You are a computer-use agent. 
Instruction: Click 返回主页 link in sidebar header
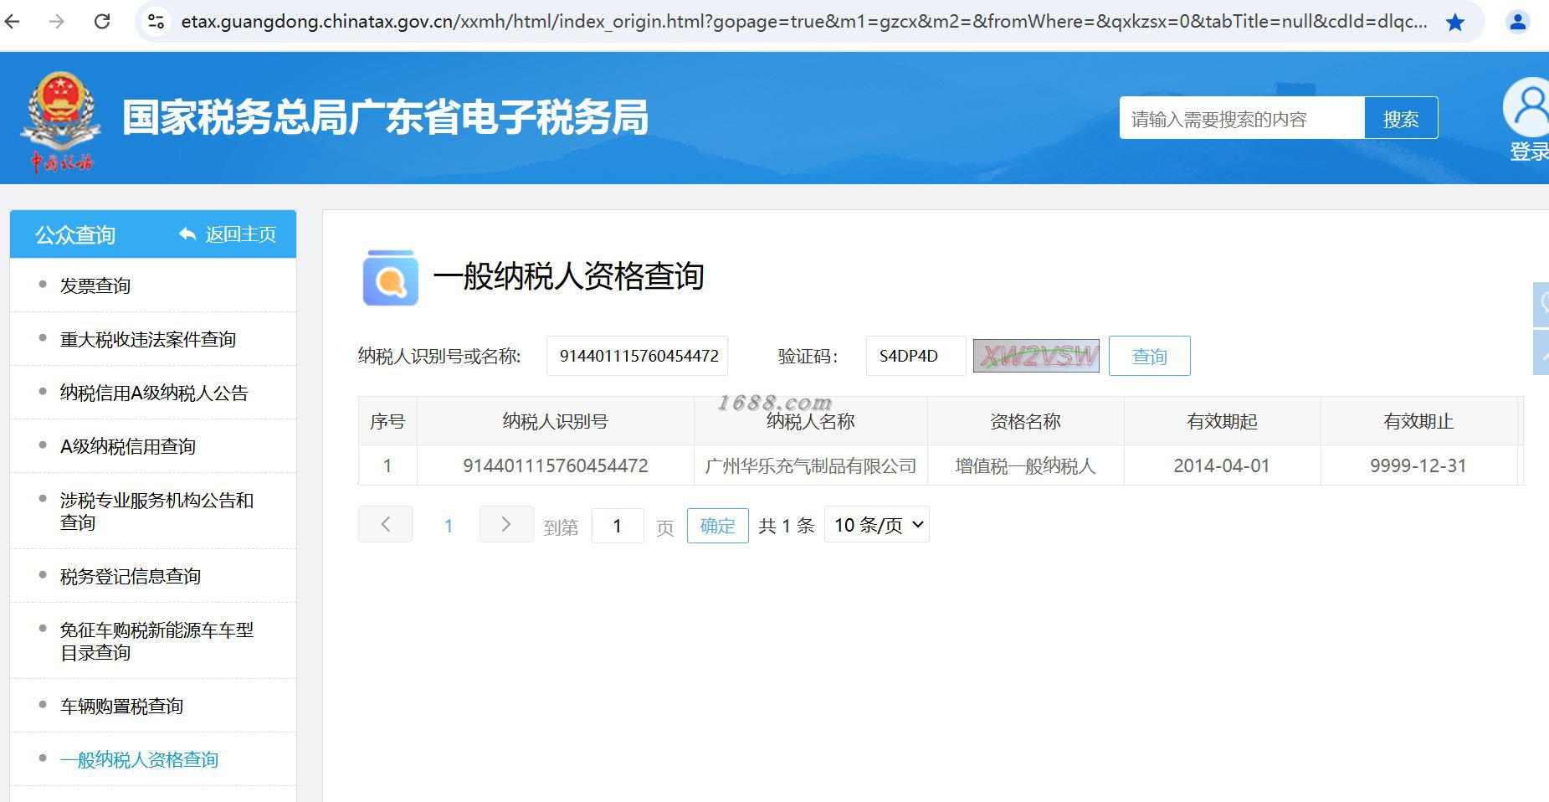[228, 234]
